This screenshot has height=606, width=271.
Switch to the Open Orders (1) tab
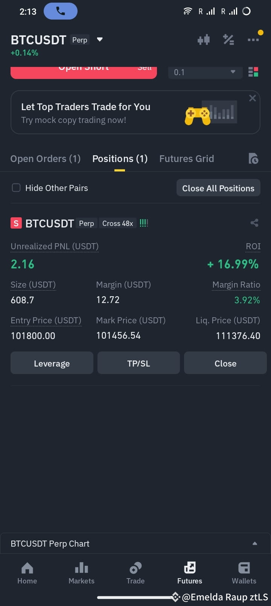pos(46,159)
